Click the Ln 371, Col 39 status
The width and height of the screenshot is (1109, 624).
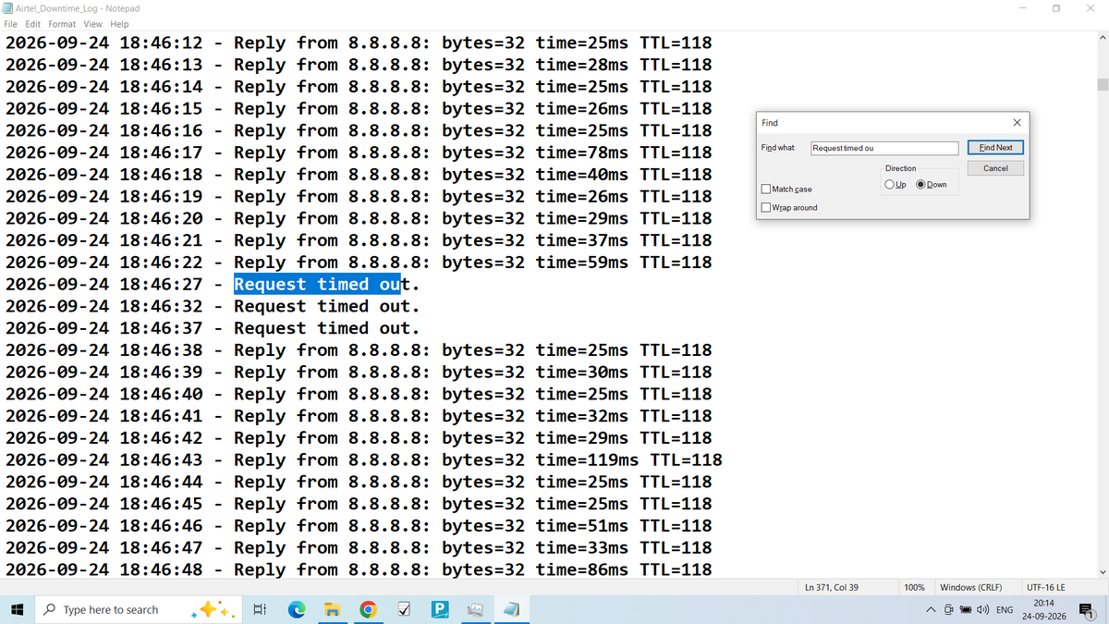(x=832, y=588)
